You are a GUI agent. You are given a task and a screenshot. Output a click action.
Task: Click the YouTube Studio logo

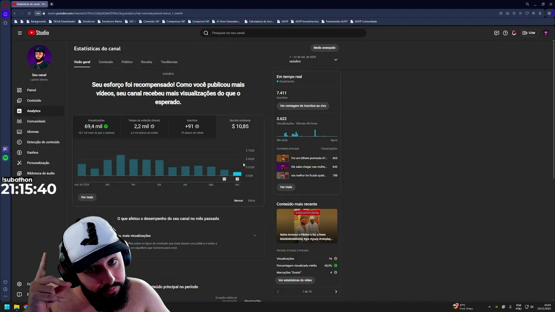pos(39,33)
